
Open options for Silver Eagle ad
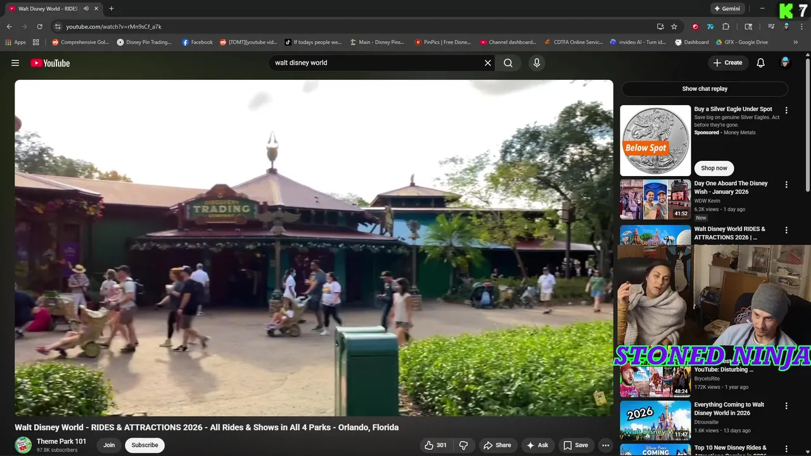tap(786, 110)
